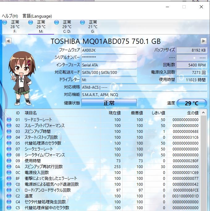The image size is (210, 211).
Task: Click the firmware field AX002K
Action: 109,50
